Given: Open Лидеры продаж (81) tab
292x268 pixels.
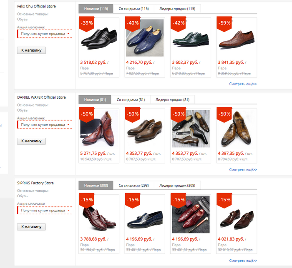Looking at the screenshot, I should 172,100.
